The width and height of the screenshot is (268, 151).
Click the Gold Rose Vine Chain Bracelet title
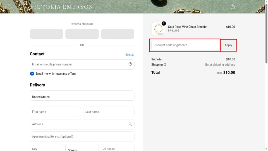coord(188,27)
